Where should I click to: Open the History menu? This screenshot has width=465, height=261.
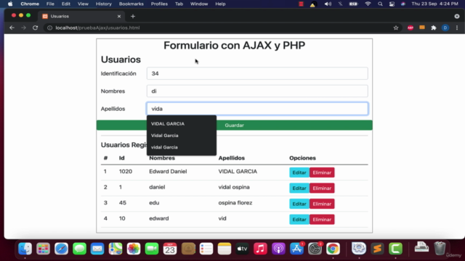coord(103,4)
